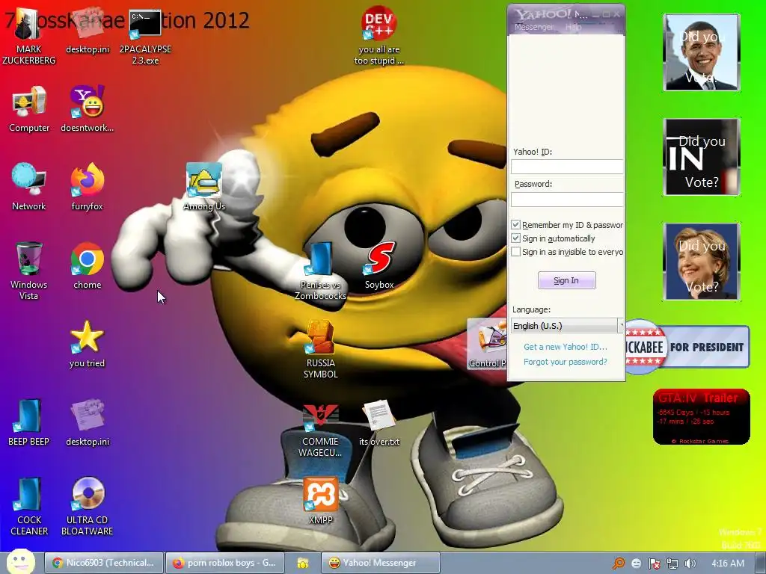Open the Control Panel icon behind Yahoo window

tap(487, 343)
